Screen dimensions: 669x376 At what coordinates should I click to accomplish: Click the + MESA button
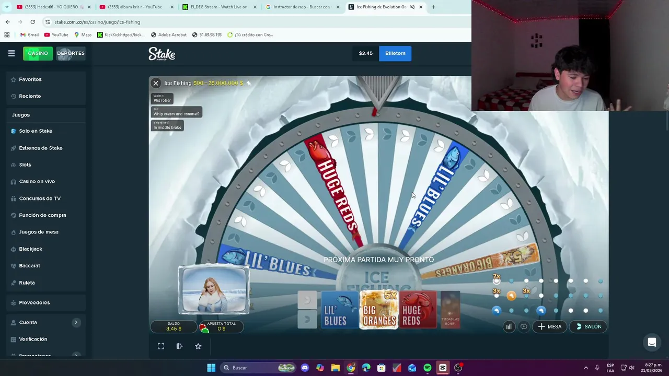[549, 326]
